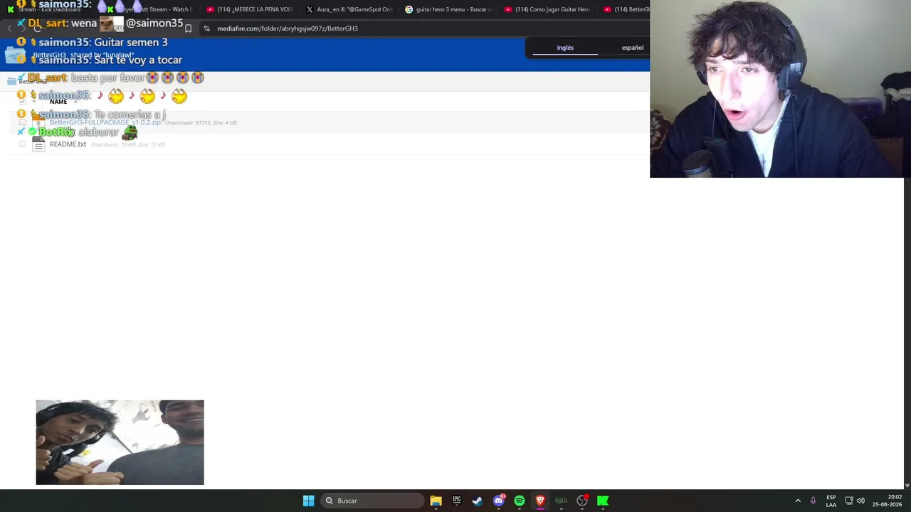Switch to the Kick Dashboard Stream tab
The image size is (911, 512).
click(50, 9)
